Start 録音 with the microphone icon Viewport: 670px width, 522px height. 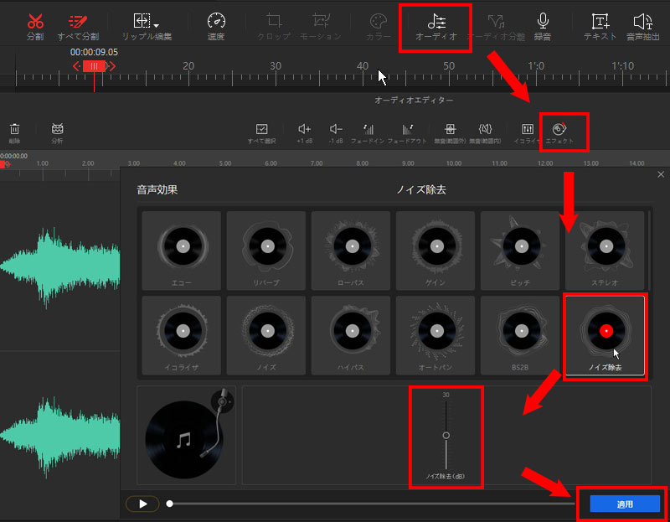(x=543, y=22)
